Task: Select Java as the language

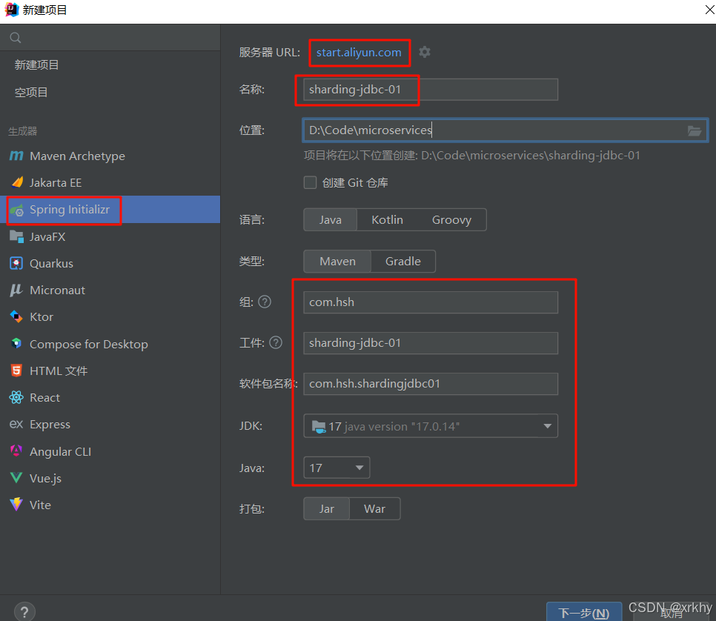Action: [x=330, y=219]
